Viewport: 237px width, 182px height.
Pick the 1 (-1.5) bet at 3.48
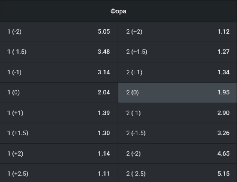point(59,52)
